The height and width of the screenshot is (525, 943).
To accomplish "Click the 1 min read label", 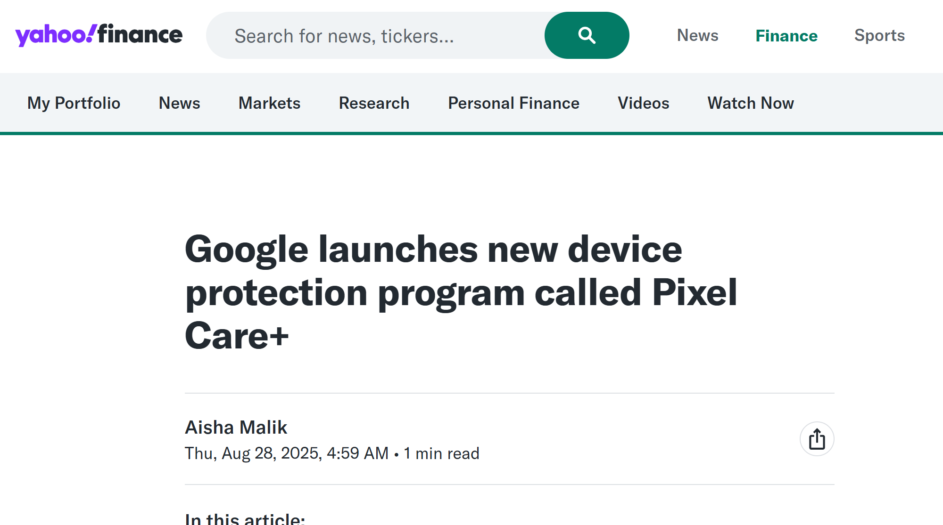I will tap(441, 453).
